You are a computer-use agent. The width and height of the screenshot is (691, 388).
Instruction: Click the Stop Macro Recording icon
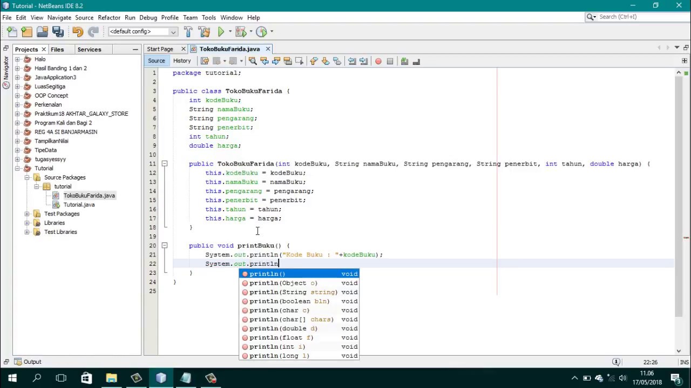click(x=390, y=61)
